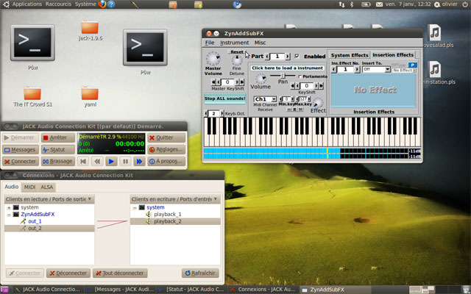This screenshot has height=294, width=471.
Task: Turn the Master Volume knob
Action: tap(213, 58)
